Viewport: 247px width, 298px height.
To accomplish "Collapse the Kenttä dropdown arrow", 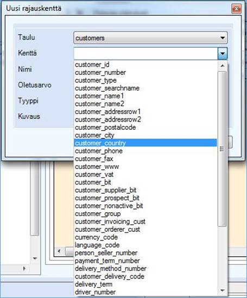I will (223, 54).
